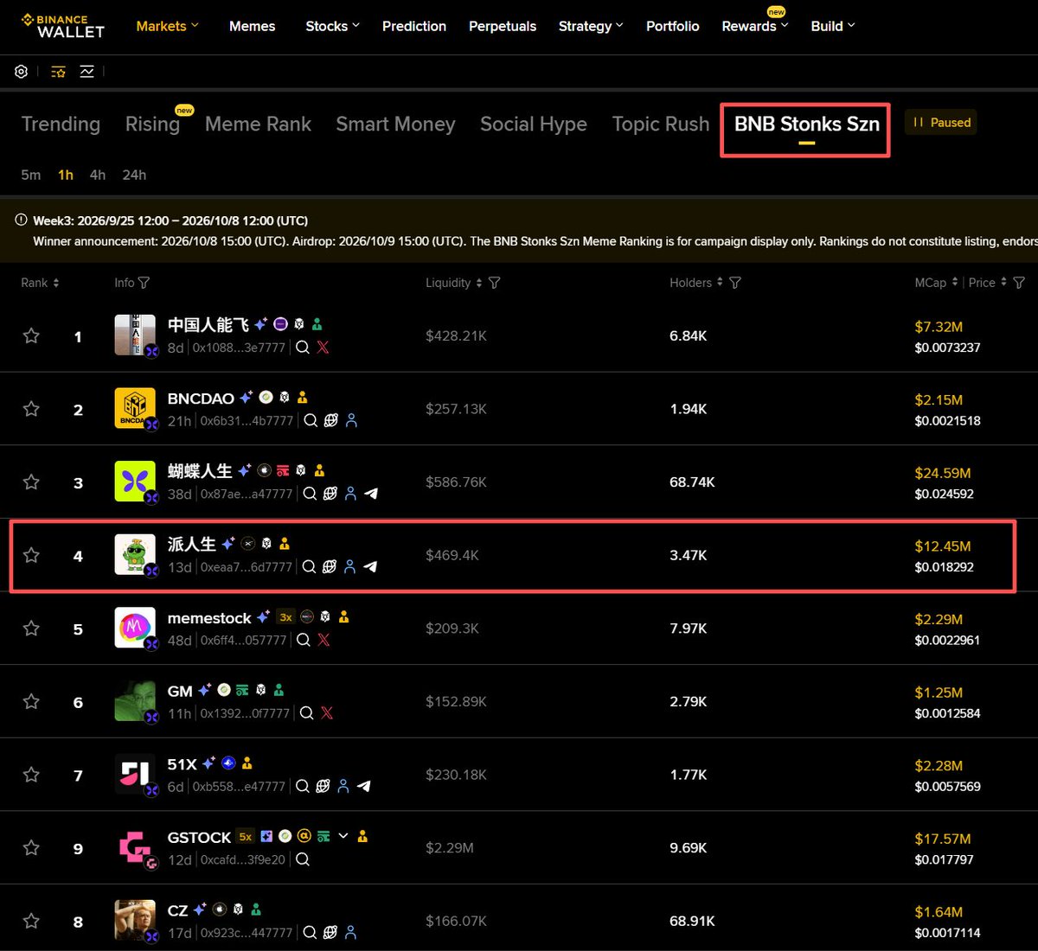Image resolution: width=1038 pixels, height=951 pixels.
Task: Expand the Stocks dropdown menu
Action: pos(333,26)
